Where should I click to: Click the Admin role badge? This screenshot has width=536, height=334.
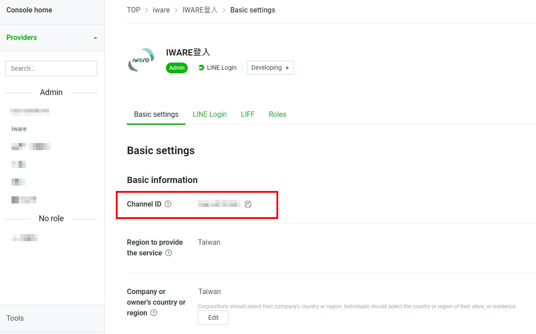(x=177, y=68)
